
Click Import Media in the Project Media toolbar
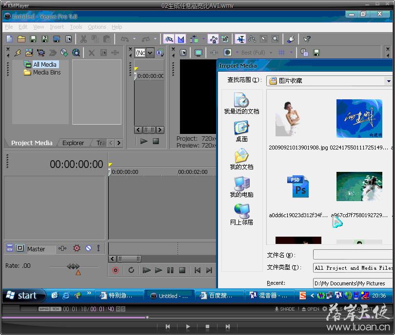click(29, 53)
